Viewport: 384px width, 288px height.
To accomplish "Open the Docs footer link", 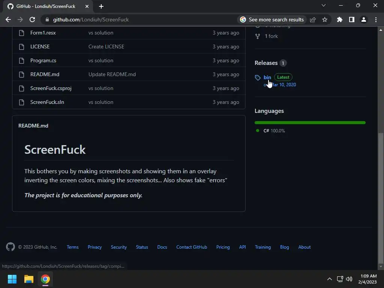I will click(162, 247).
